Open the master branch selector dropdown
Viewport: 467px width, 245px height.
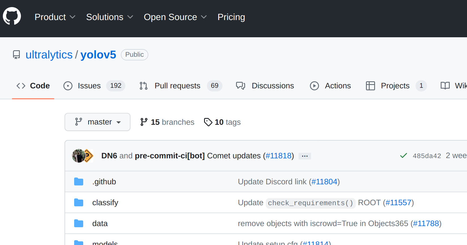(97, 122)
